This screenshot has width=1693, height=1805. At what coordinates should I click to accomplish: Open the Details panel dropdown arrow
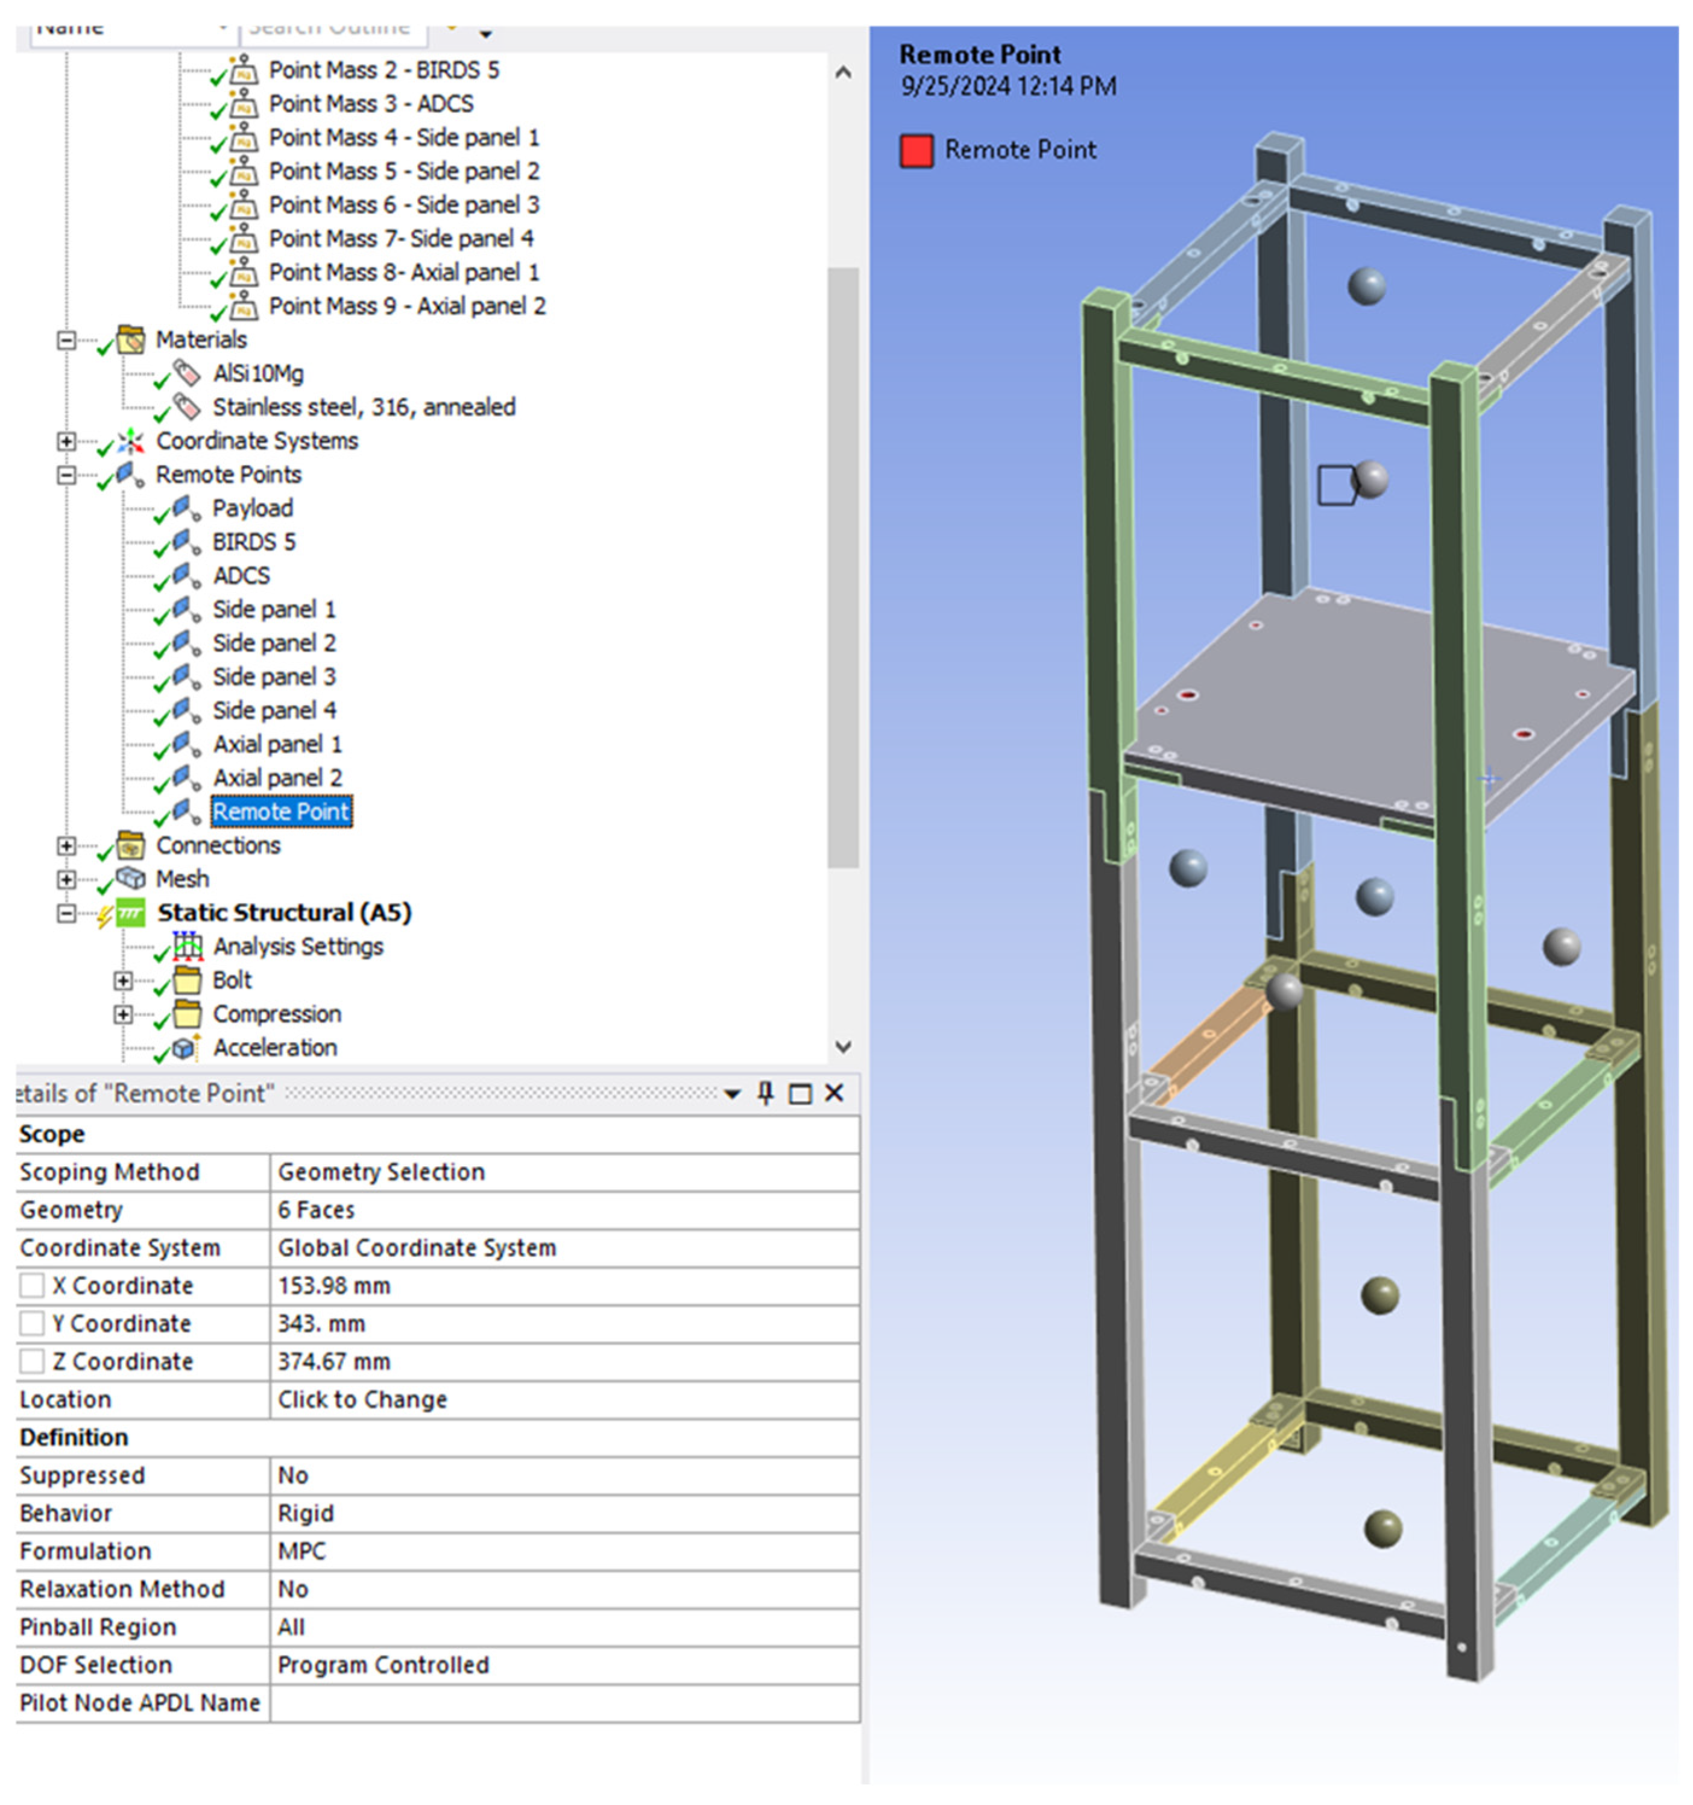click(x=732, y=1095)
